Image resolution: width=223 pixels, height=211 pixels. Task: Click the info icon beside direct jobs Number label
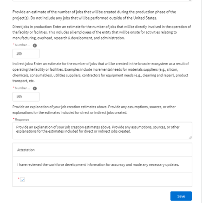click(35, 45)
